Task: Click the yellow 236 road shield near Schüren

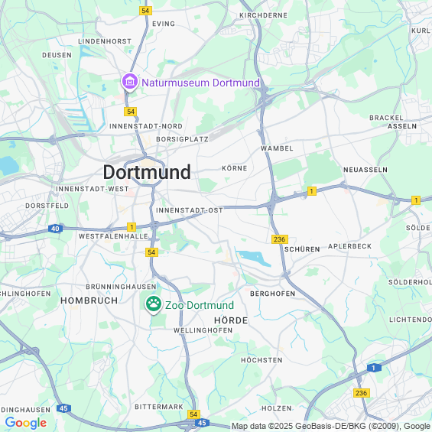Action: point(280,239)
